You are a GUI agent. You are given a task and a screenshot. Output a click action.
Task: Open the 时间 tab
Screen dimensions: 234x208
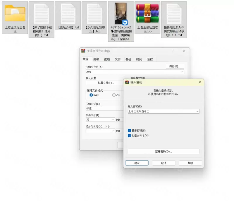tap(139, 59)
